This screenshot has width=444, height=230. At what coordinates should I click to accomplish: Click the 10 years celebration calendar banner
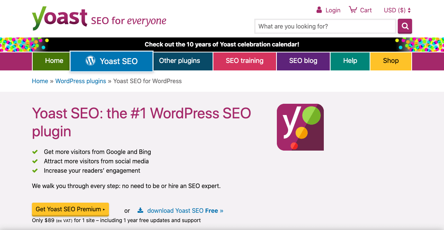(x=222, y=44)
